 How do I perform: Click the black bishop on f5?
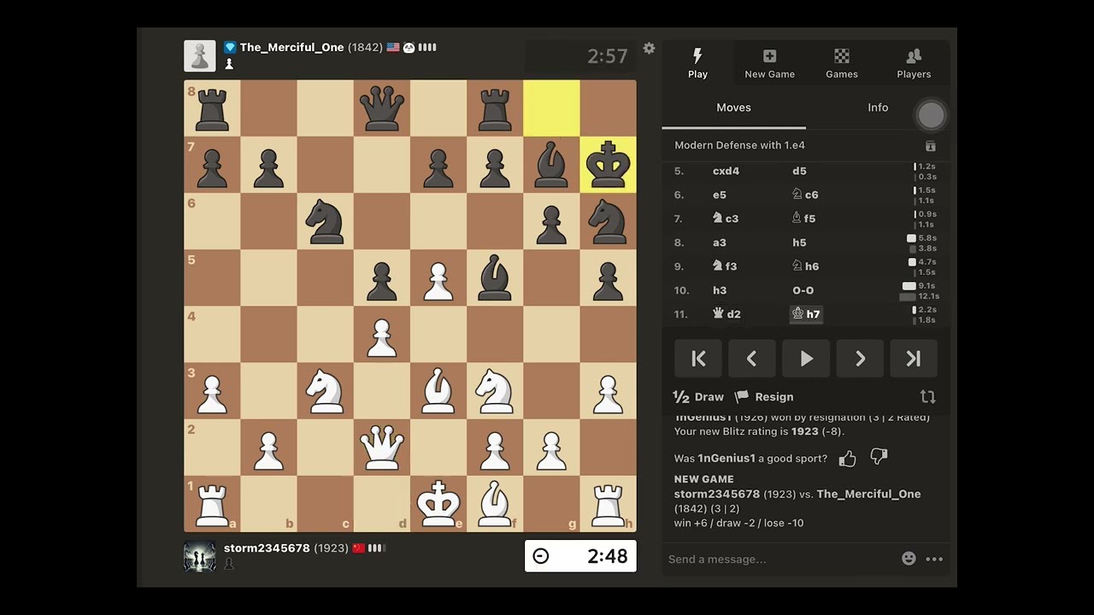495,278
